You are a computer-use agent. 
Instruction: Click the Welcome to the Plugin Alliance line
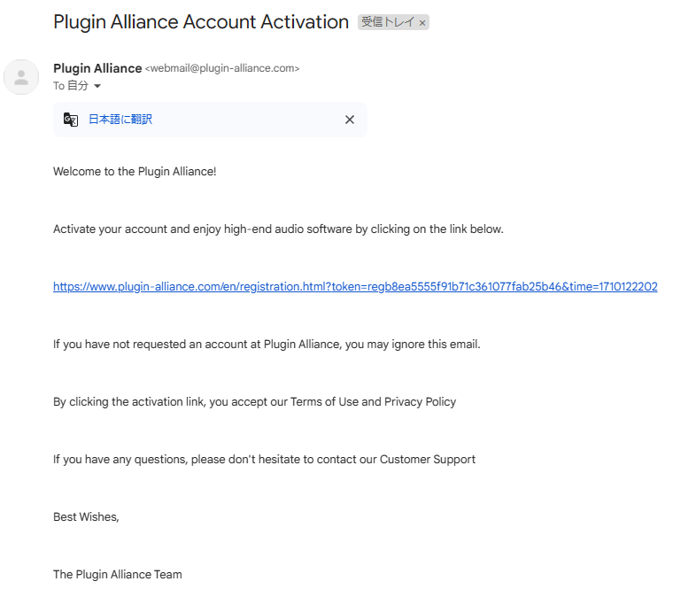click(x=135, y=172)
